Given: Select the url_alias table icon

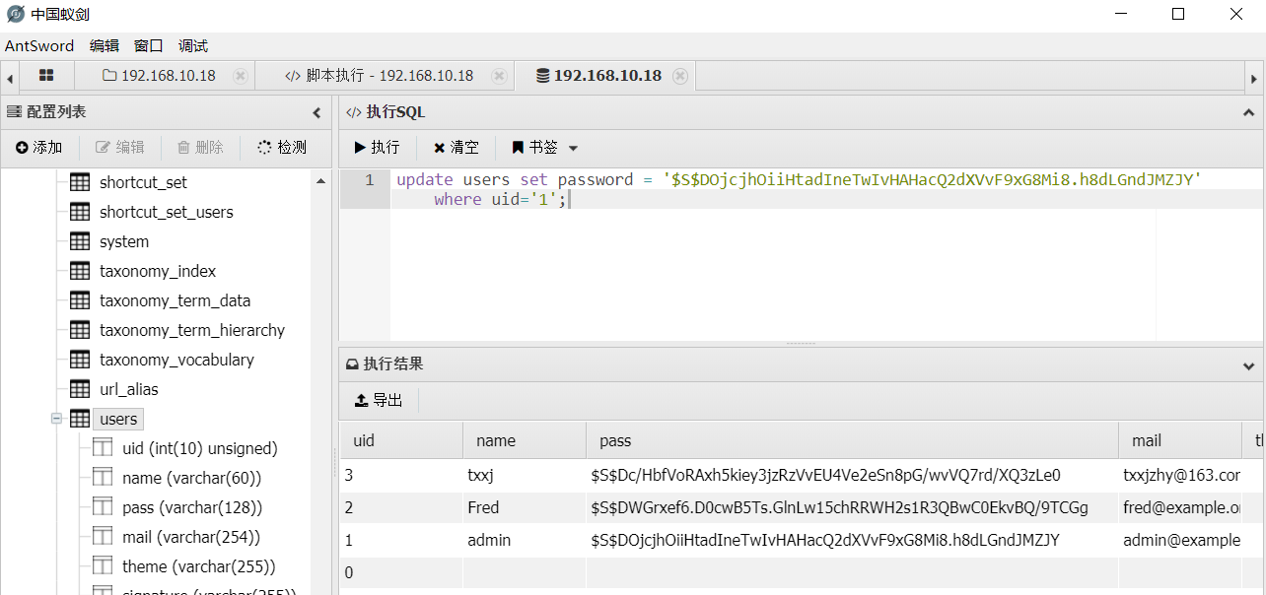Looking at the screenshot, I should tap(80, 389).
